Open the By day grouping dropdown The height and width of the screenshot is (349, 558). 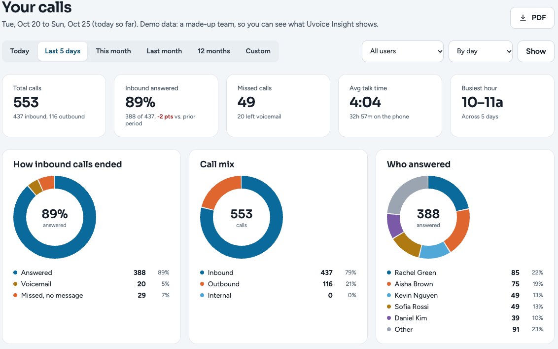tap(481, 51)
